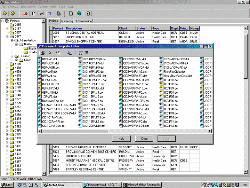The image size is (250, 188).
Task: Select the FixedFeeClaim.dot template file
Action: pyautogui.click(x=172, y=72)
